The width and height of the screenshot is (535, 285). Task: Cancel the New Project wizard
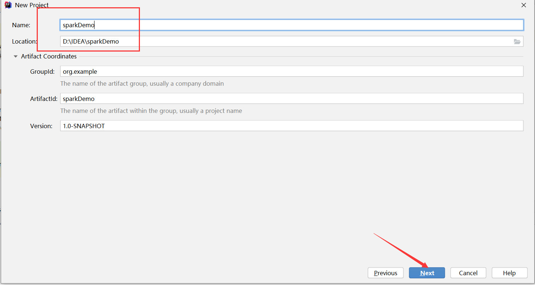468,273
